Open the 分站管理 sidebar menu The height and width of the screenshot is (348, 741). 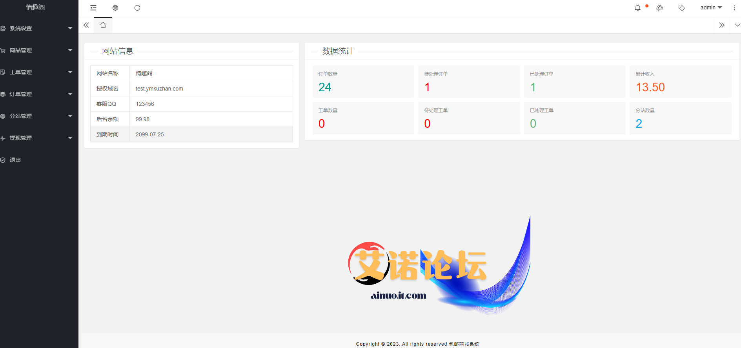tap(39, 116)
